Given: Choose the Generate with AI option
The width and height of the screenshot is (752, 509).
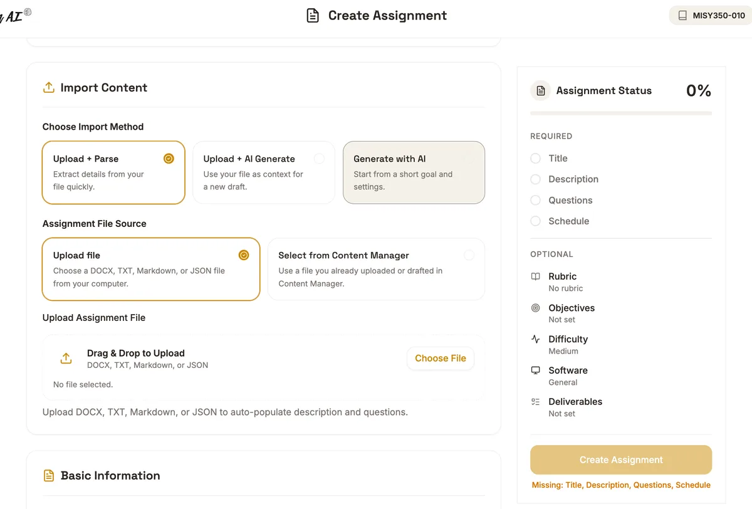Looking at the screenshot, I should 414,172.
